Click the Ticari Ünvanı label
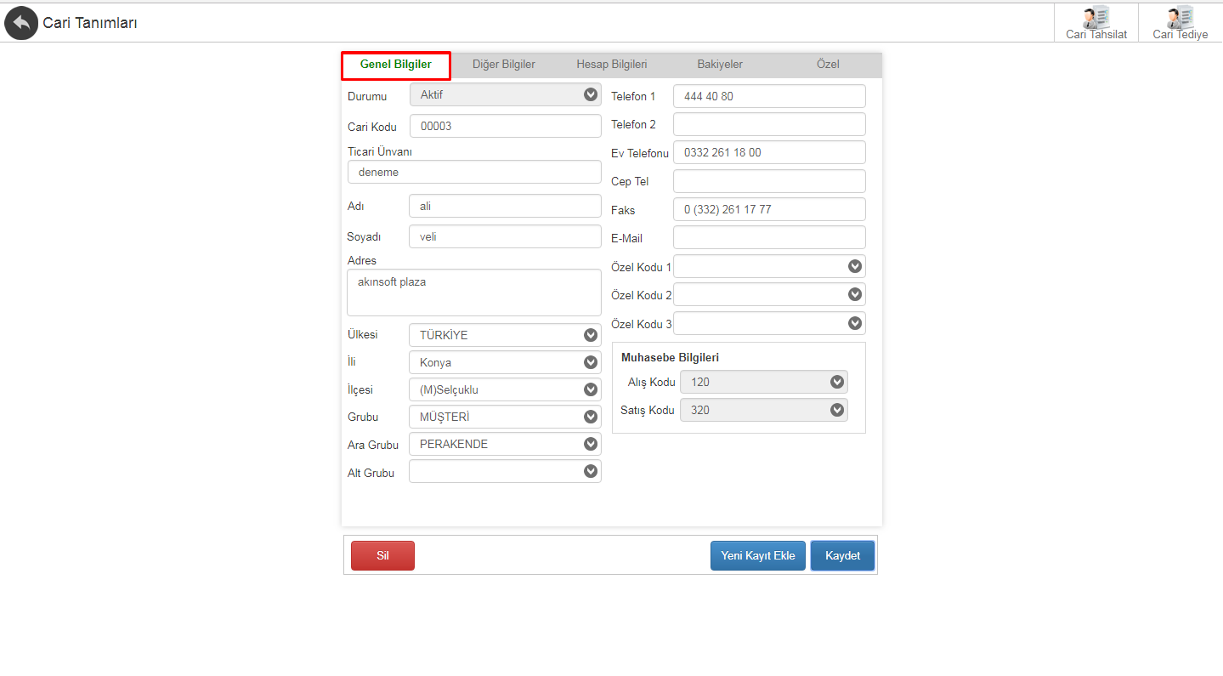The image size is (1223, 676). (380, 151)
